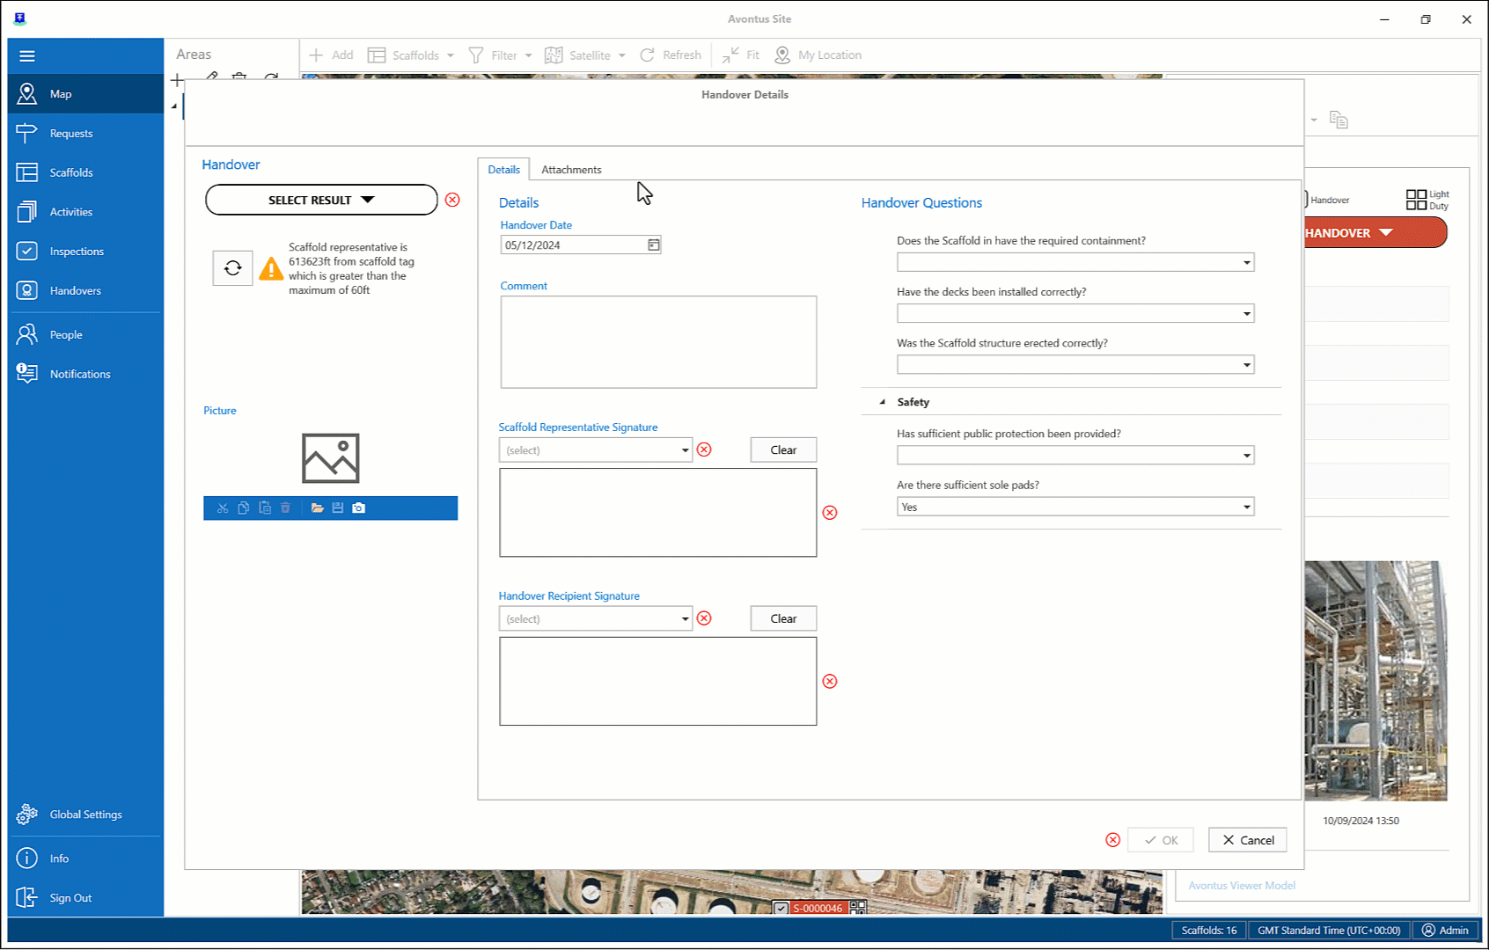
Task: Open the hamburger menu in sidebar
Action: [x=27, y=56]
